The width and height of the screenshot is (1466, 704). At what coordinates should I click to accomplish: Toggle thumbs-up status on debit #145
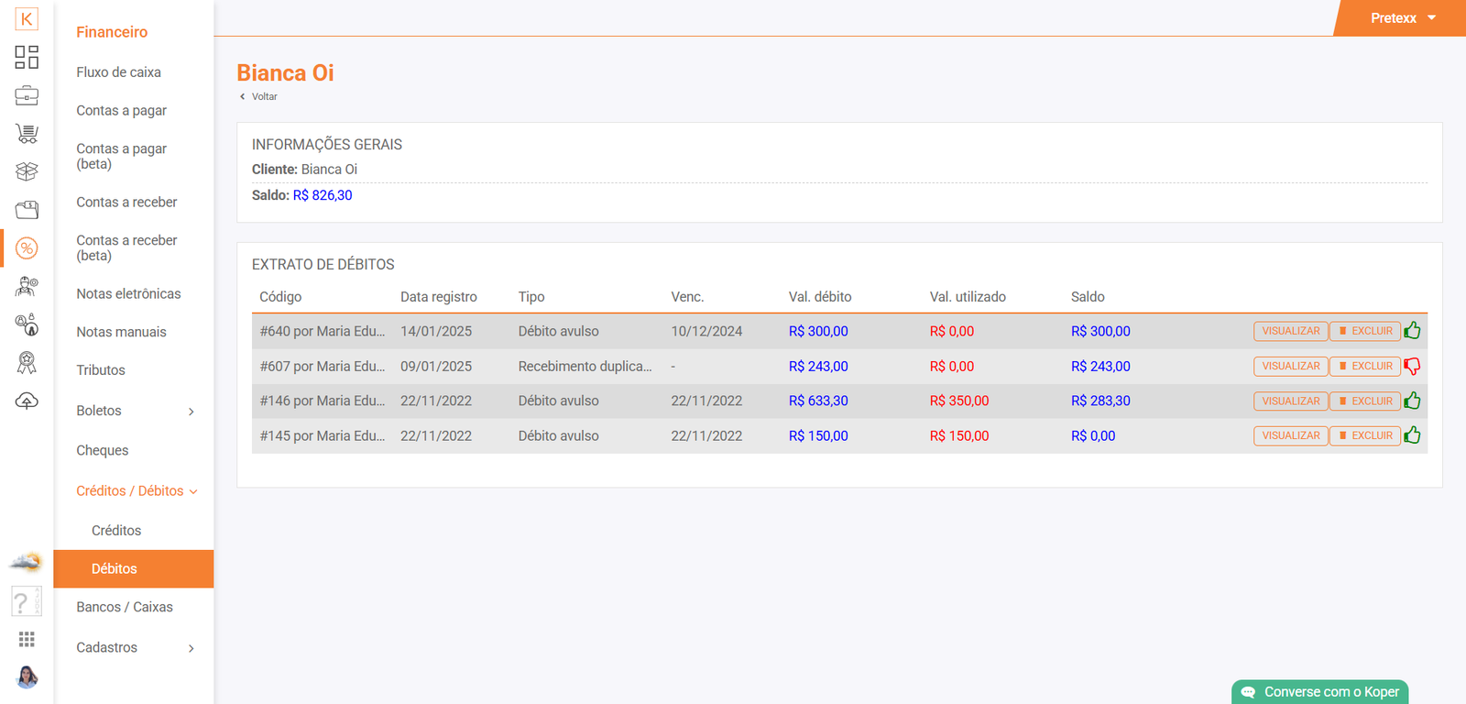point(1412,435)
